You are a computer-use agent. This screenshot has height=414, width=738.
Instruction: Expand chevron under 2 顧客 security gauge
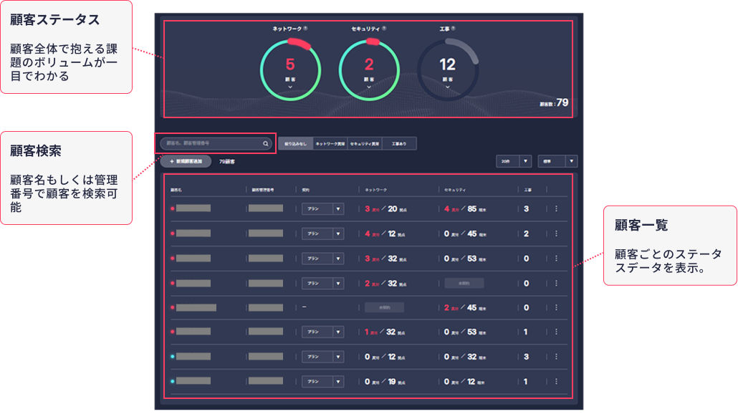pos(369,87)
